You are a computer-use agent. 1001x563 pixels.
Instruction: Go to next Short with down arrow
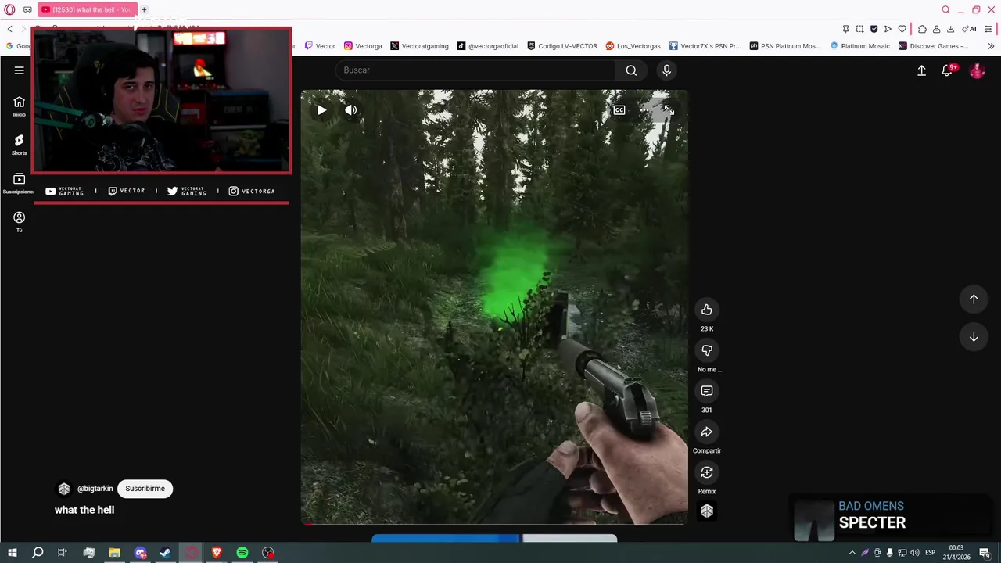coord(974,337)
